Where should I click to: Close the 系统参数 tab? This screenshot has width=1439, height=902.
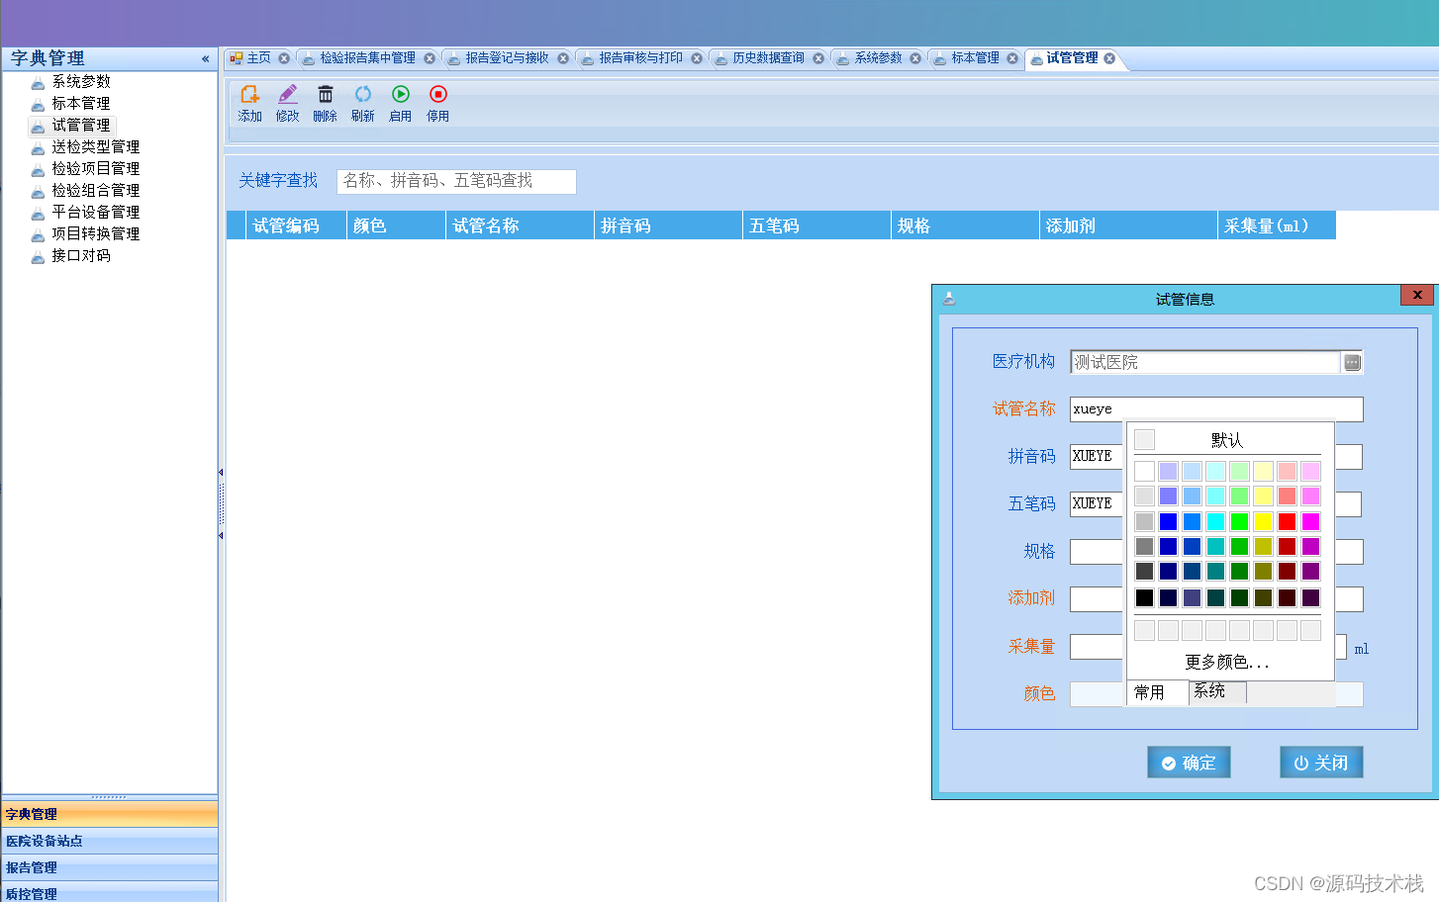coord(915,58)
